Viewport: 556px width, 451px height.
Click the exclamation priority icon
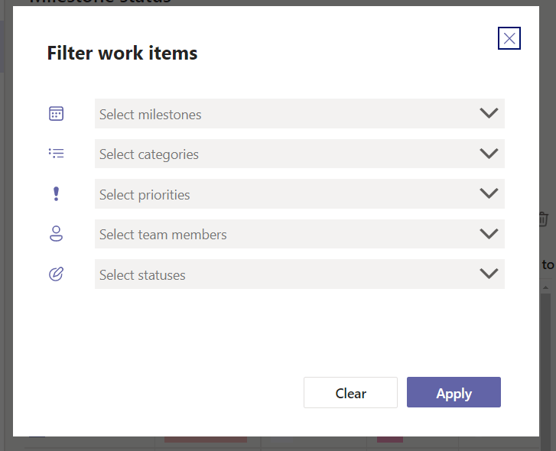56,194
